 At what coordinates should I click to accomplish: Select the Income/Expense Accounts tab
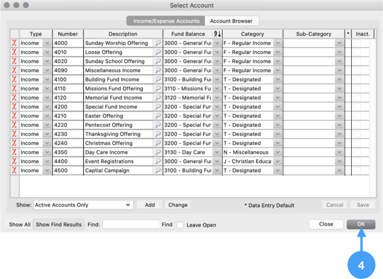(x=166, y=21)
